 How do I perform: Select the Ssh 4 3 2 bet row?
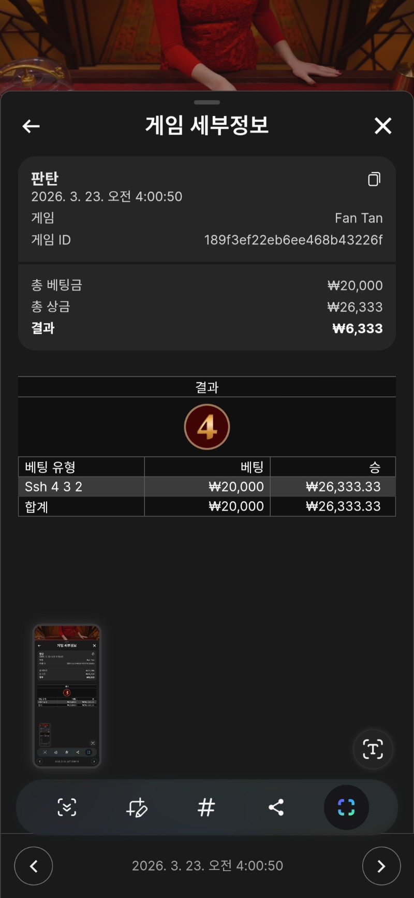[x=207, y=487]
